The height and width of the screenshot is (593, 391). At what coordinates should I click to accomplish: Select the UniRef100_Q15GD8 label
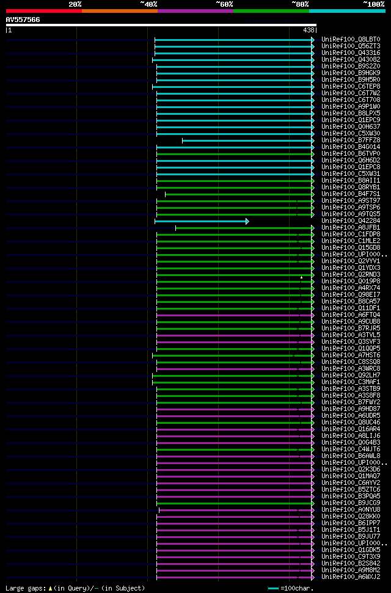coord(351,248)
